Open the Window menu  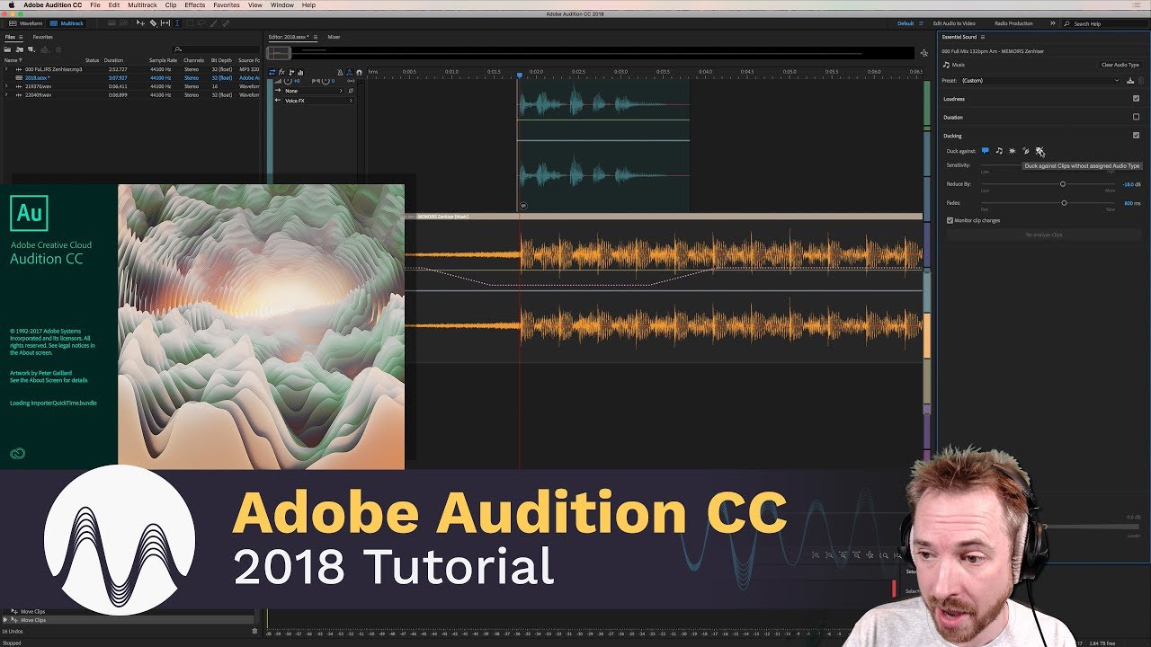[282, 5]
